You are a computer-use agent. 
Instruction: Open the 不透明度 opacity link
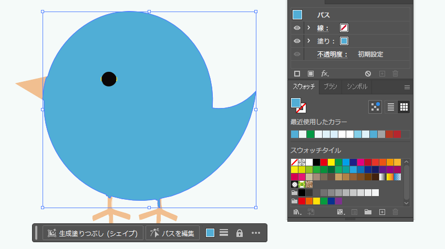point(332,54)
